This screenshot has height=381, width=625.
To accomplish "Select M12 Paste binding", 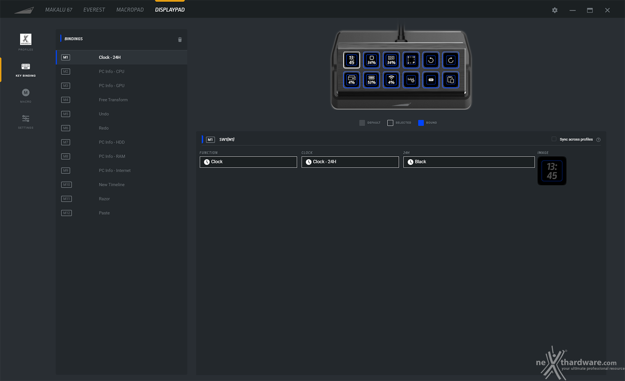I will [x=121, y=213].
